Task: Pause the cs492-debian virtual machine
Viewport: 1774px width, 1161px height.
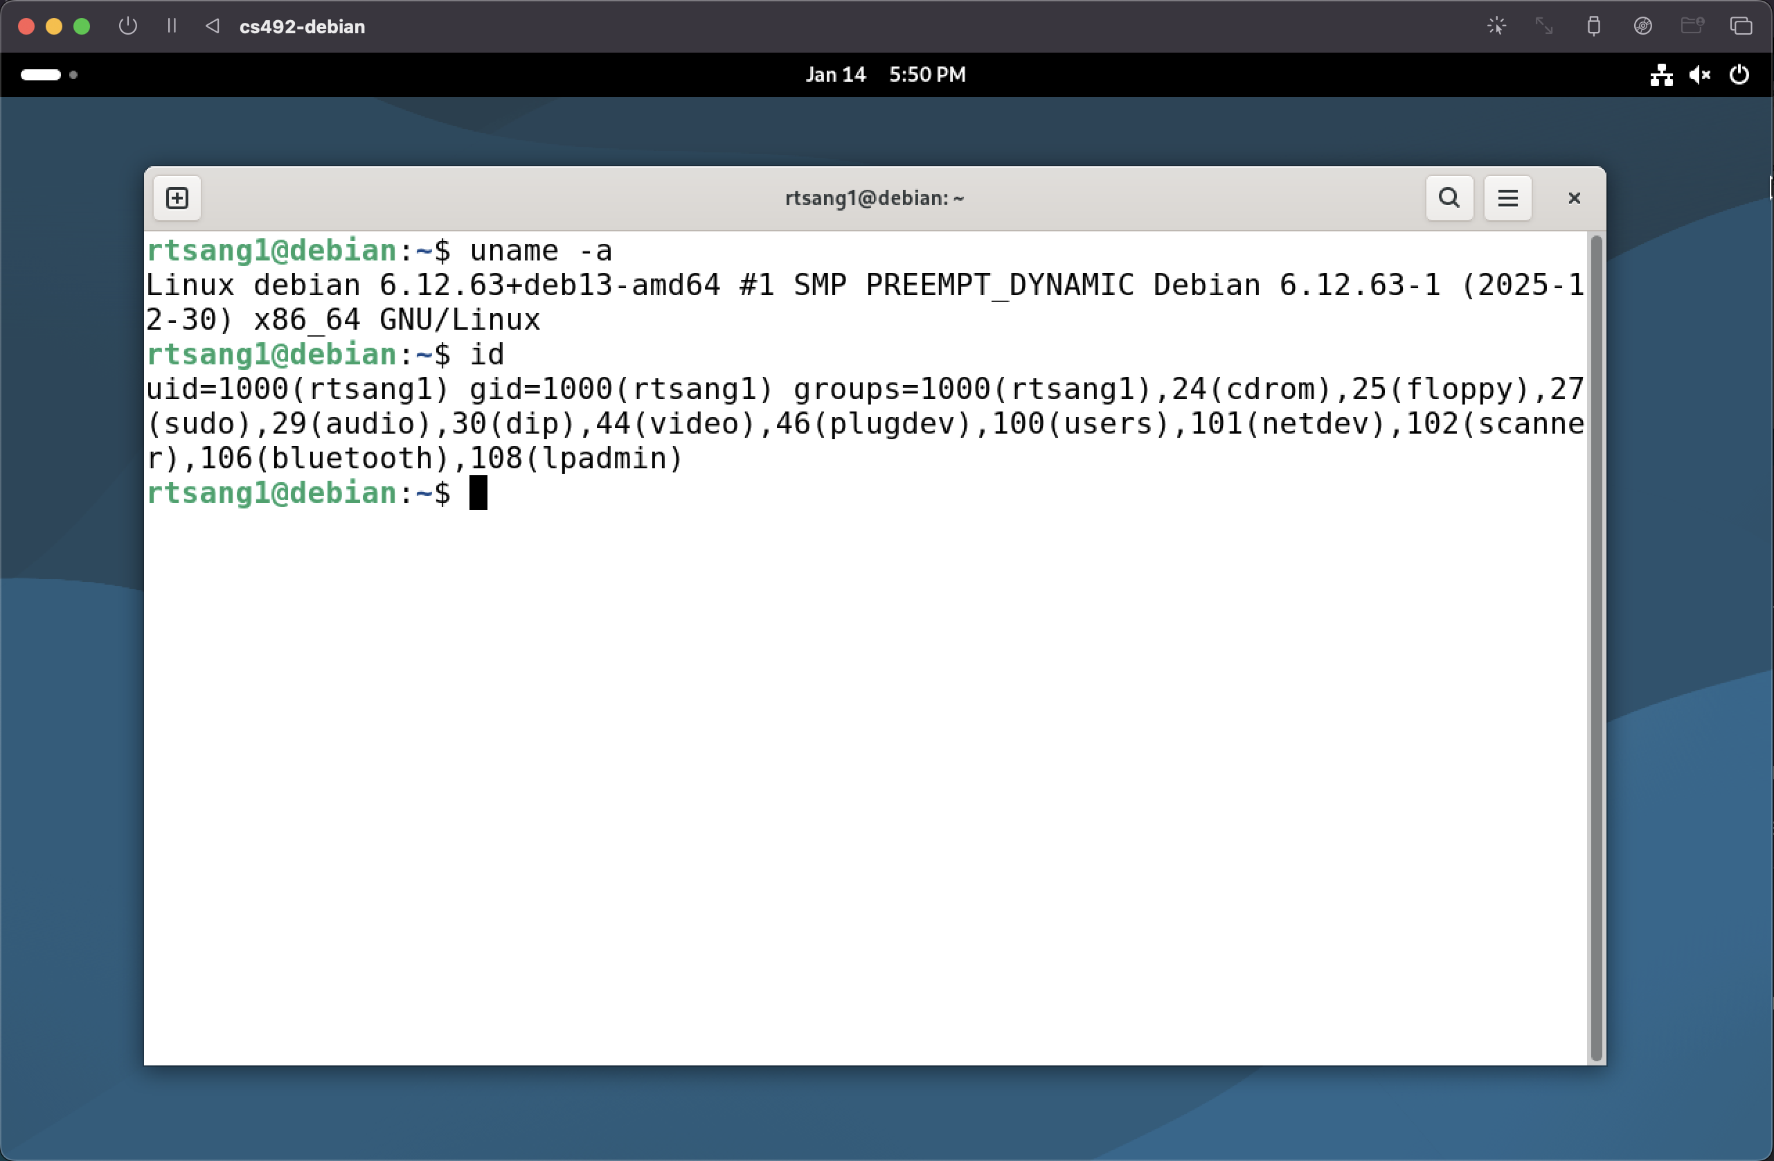Action: click(x=172, y=26)
